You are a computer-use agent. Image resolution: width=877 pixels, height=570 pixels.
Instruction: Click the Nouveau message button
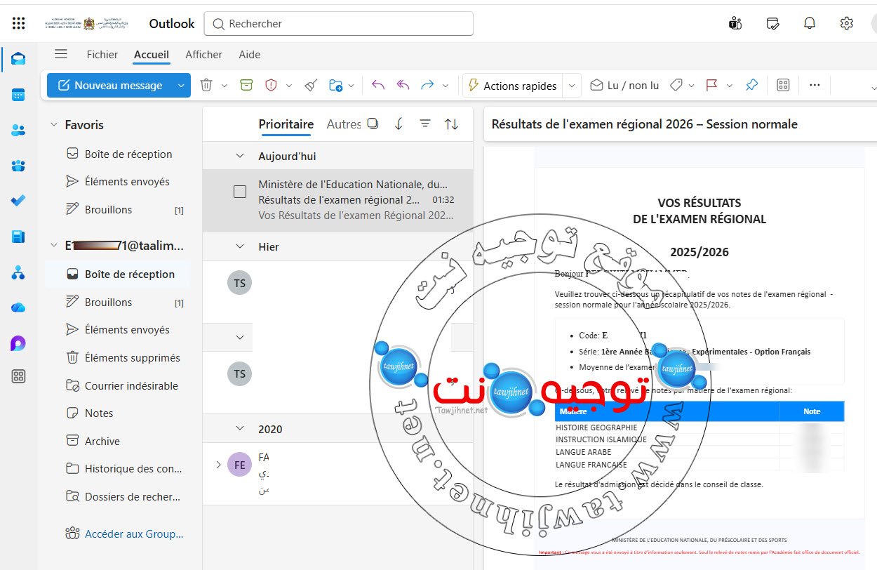pos(110,86)
